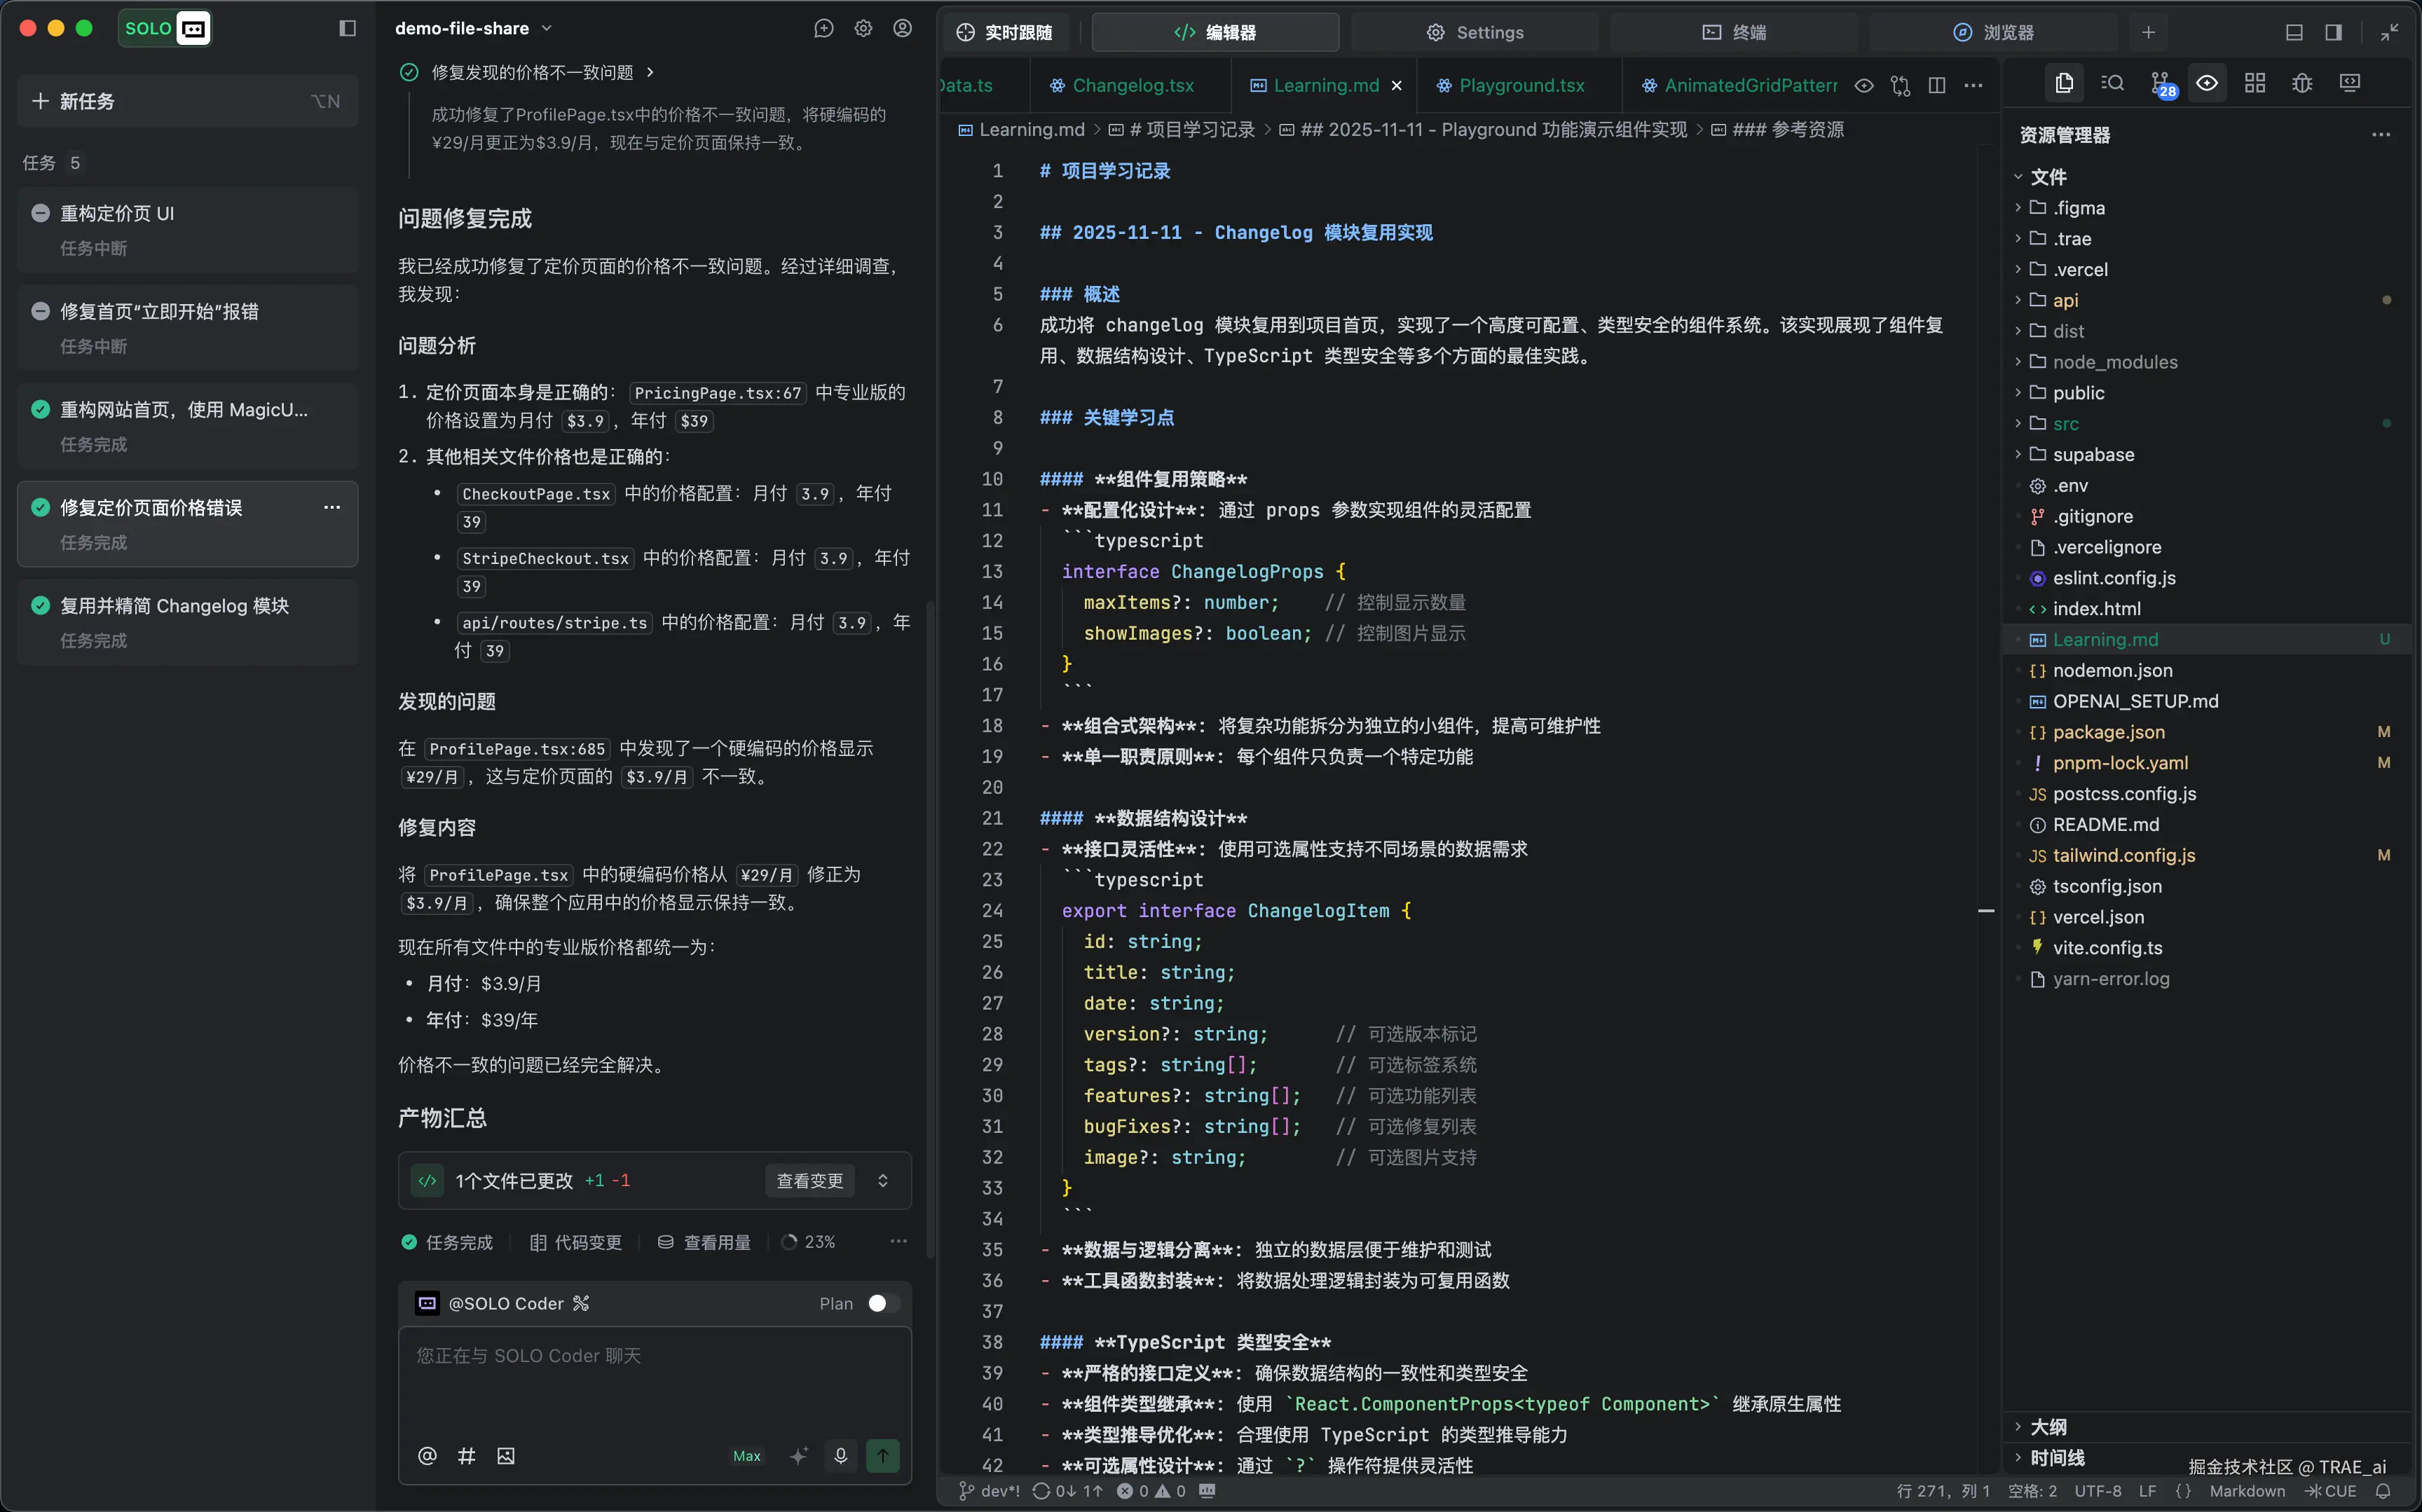Expand the src folder in the file tree
2422x1512 pixels.
pos(2065,424)
